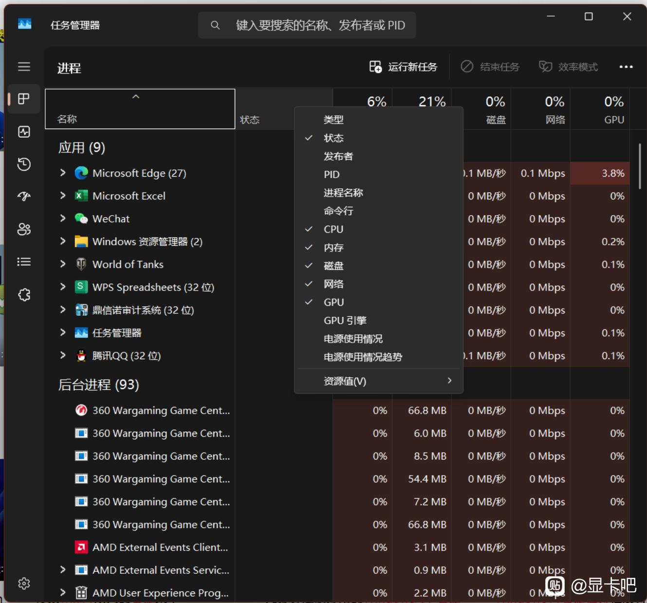Click the 腾讯QQ penguin icon

coord(81,356)
